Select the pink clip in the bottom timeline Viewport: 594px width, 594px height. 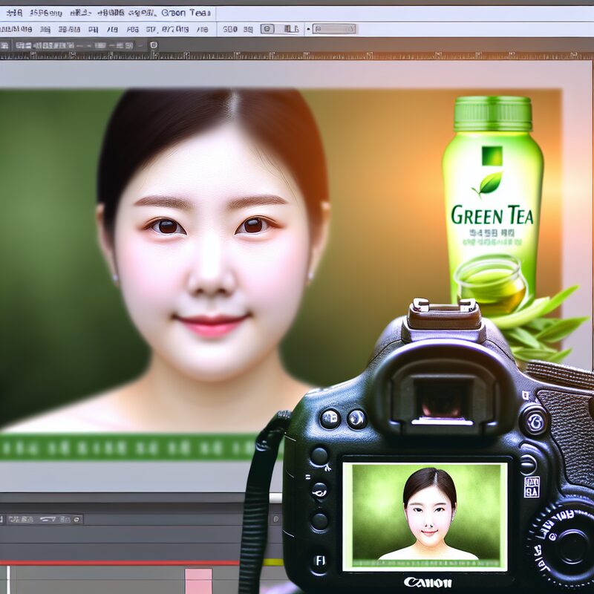pos(198,583)
